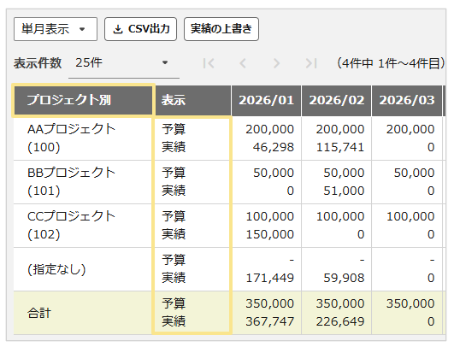Viewport: 454px width, 347px height.
Task: Click the dropdown arrow beside 単月表示
Action: click(x=82, y=29)
